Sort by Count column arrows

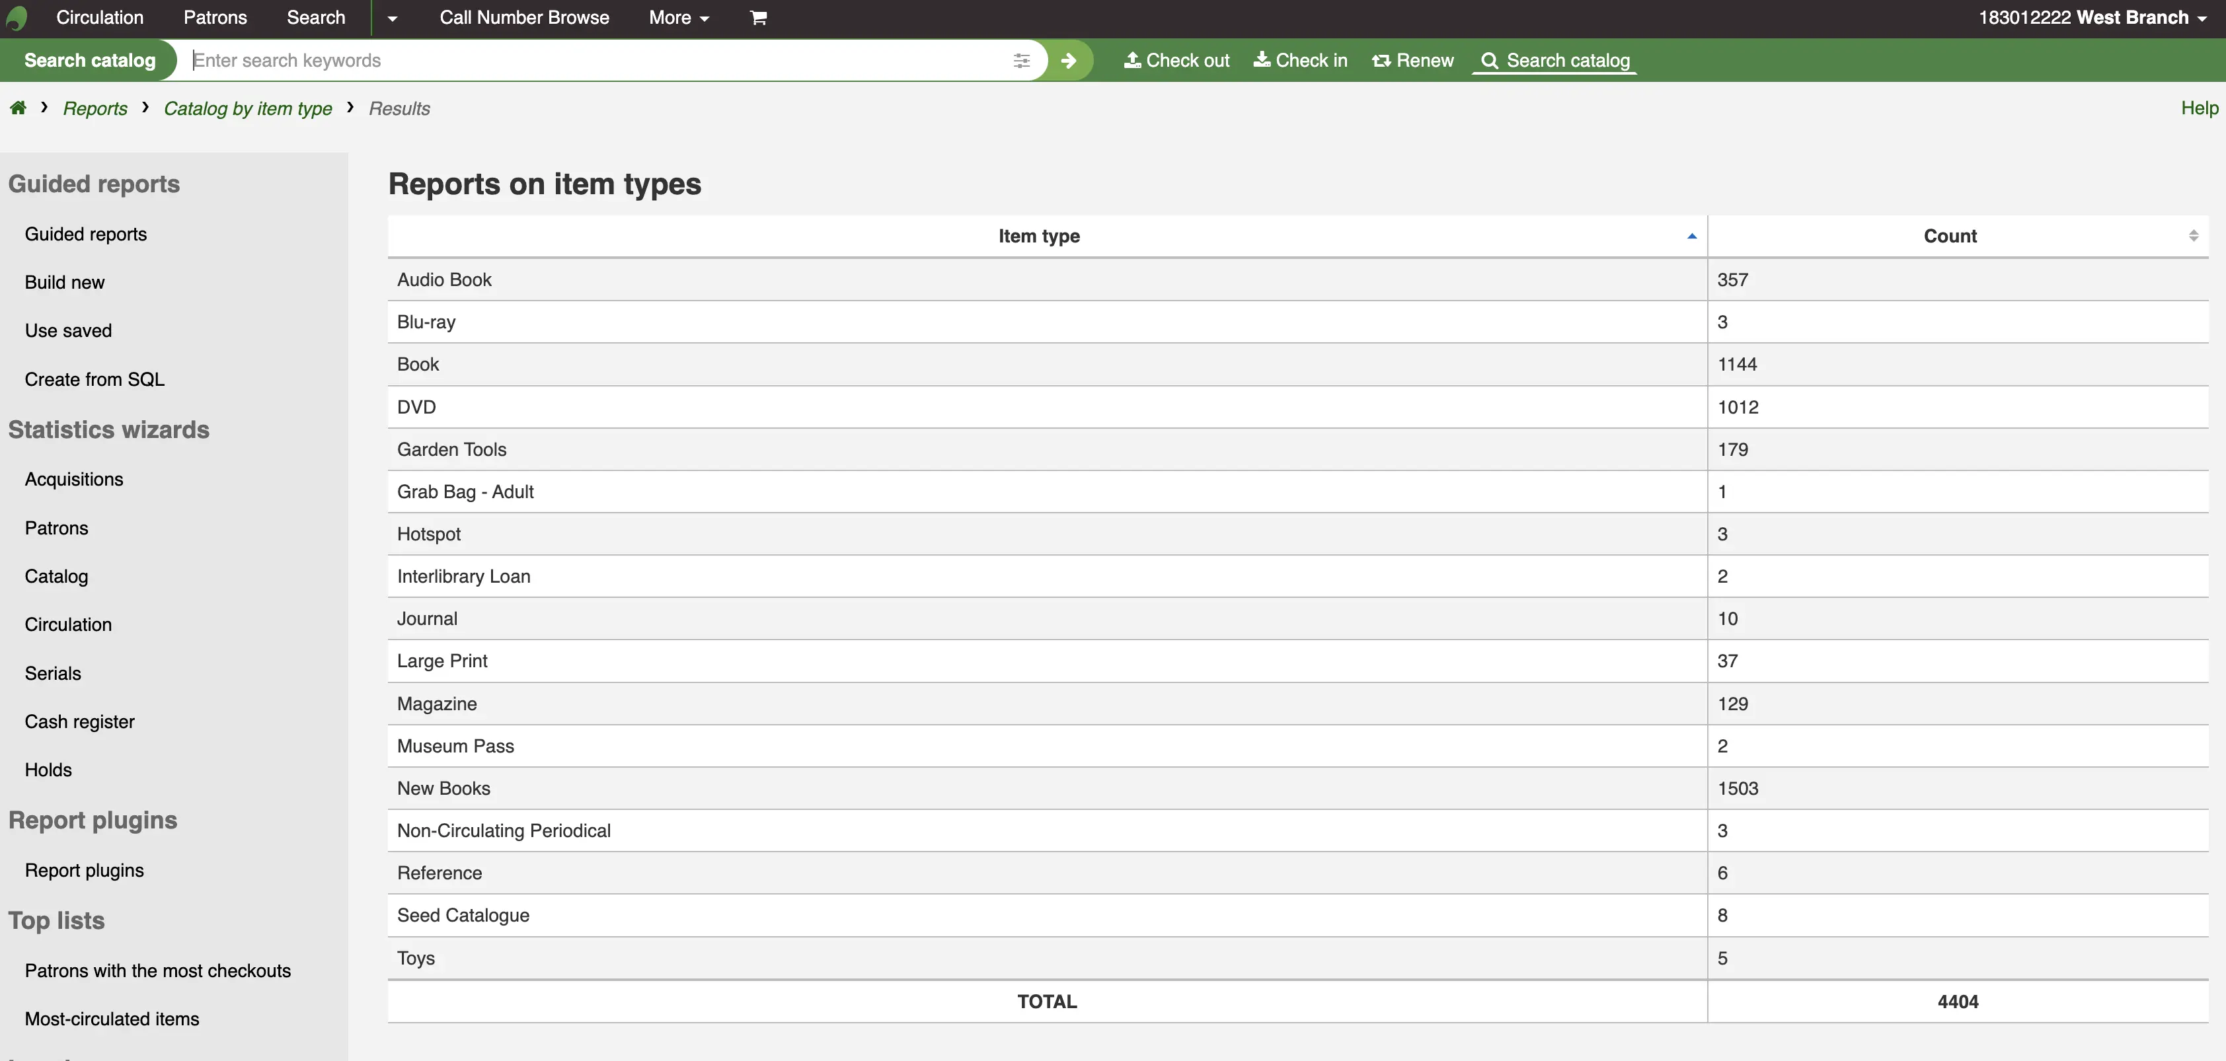tap(2193, 236)
